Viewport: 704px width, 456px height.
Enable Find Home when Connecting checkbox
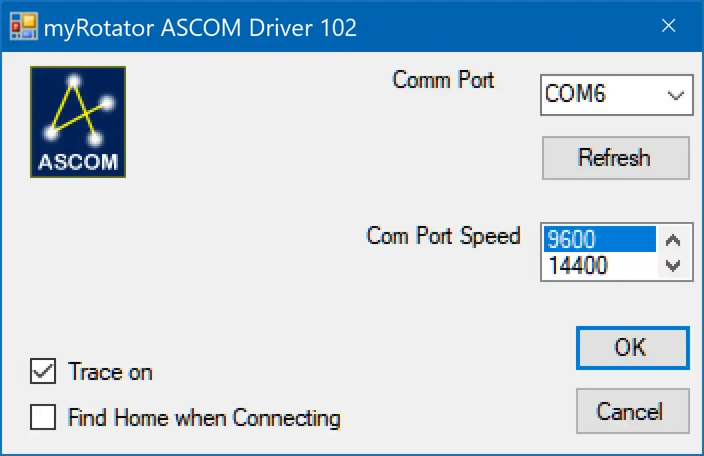[43, 418]
